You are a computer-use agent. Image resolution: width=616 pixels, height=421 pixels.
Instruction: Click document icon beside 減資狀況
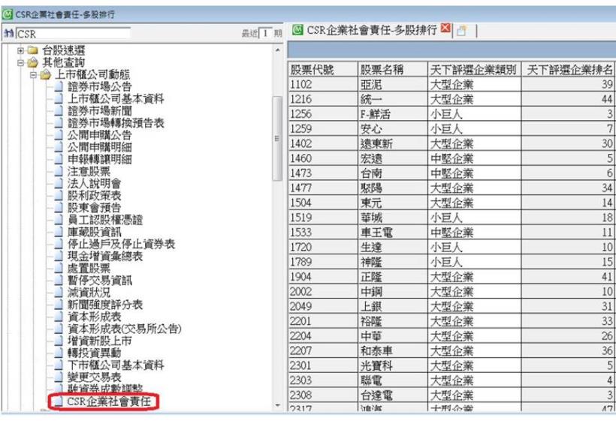[x=58, y=293]
